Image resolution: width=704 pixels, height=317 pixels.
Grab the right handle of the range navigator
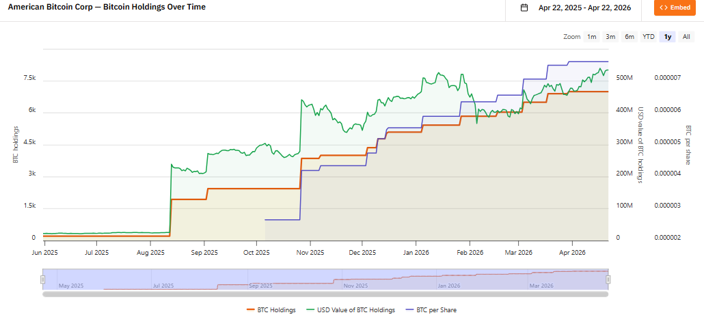[608, 279]
